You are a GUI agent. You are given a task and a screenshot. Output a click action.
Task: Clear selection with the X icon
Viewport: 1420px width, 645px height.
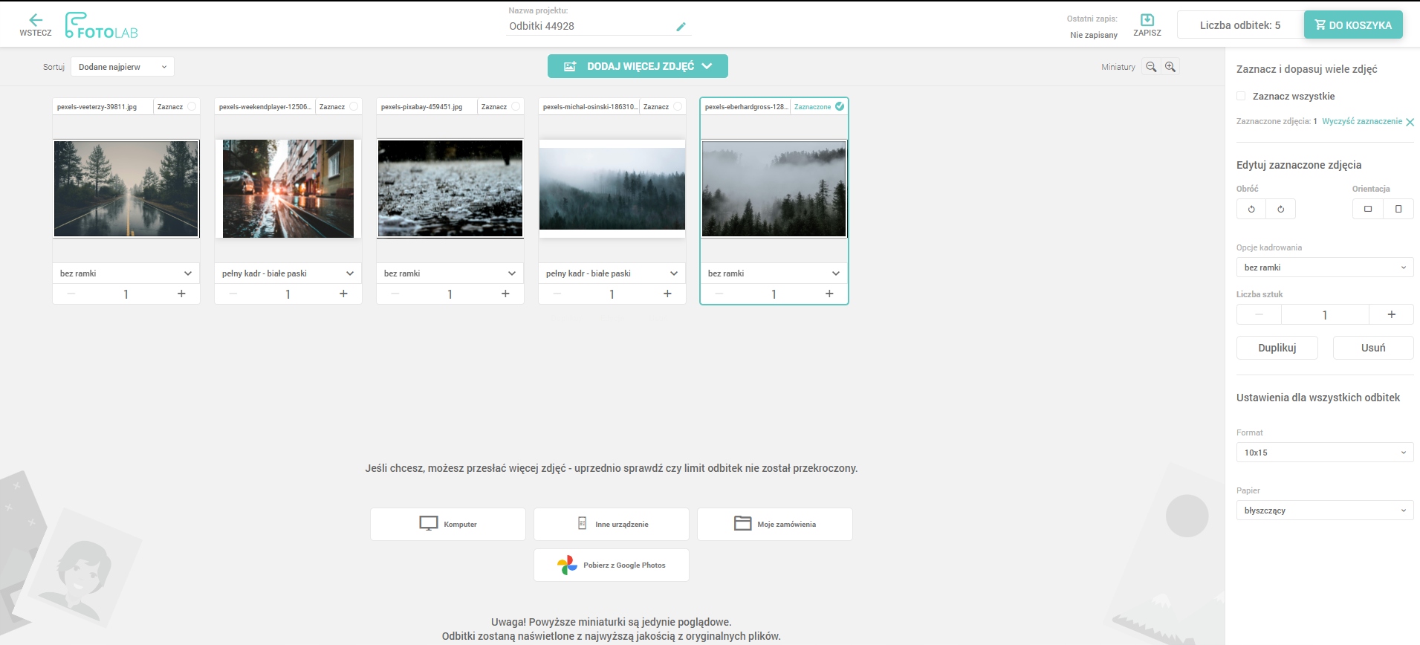(1410, 122)
